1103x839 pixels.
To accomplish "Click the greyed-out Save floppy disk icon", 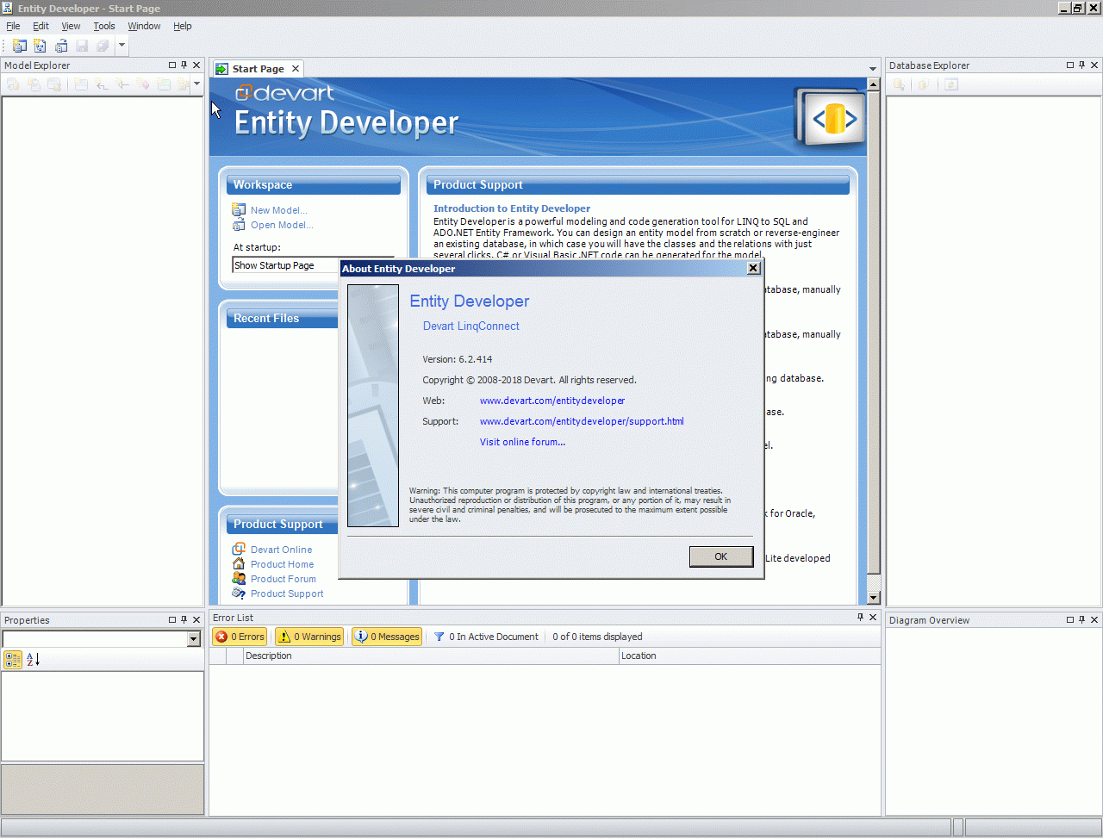I will tap(82, 46).
